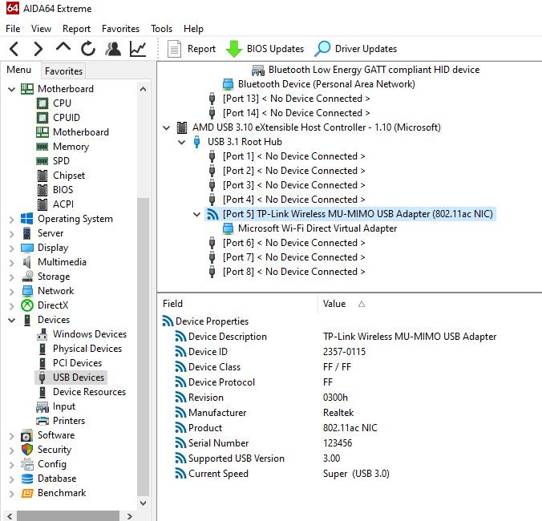Select the Chipset icon
Viewport: 542px width, 521px height.
[x=42, y=176]
